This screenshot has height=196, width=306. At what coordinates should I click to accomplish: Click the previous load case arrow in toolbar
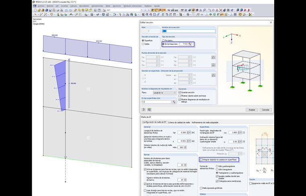(x=145, y=10)
